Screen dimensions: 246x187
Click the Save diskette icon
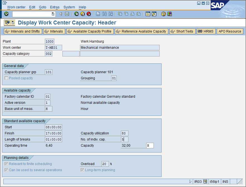click(67, 14)
